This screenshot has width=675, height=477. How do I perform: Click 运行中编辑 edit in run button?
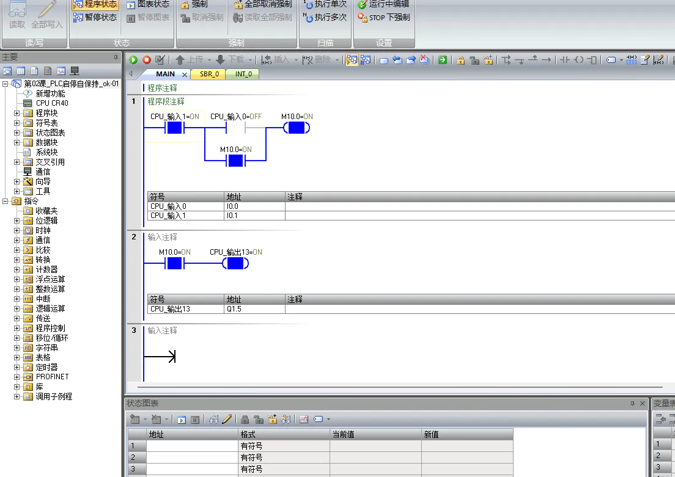384,4
